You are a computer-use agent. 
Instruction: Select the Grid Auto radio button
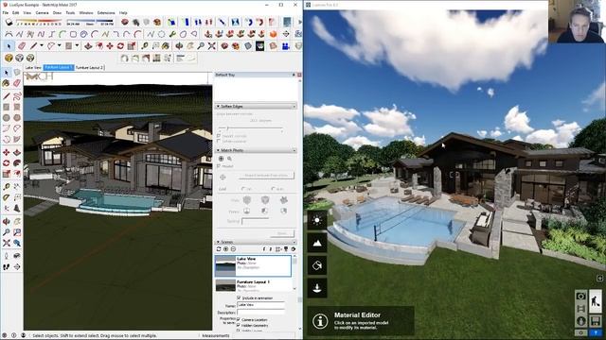coord(274,189)
